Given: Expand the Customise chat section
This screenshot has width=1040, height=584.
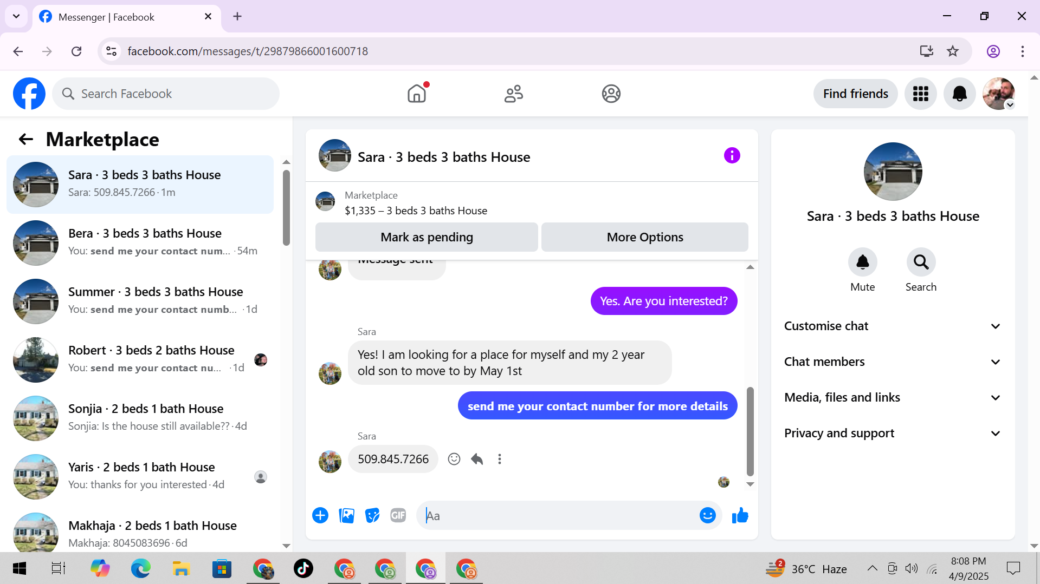Looking at the screenshot, I should pyautogui.click(x=893, y=326).
